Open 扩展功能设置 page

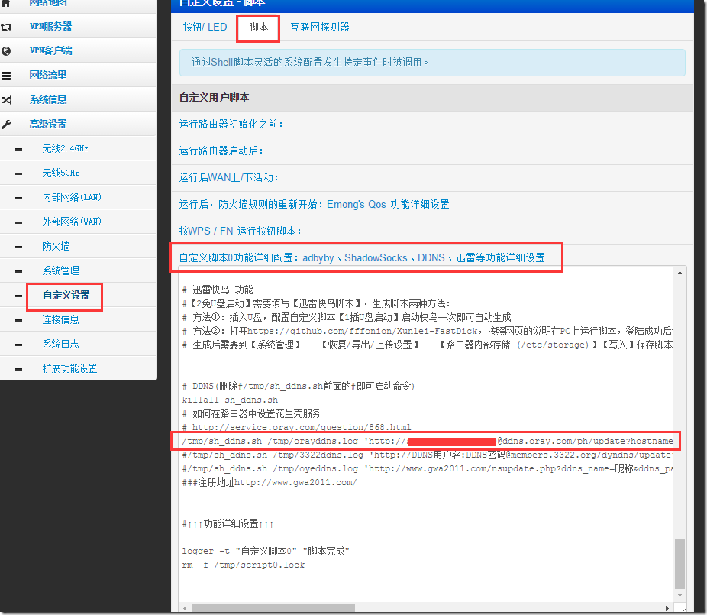coord(69,368)
